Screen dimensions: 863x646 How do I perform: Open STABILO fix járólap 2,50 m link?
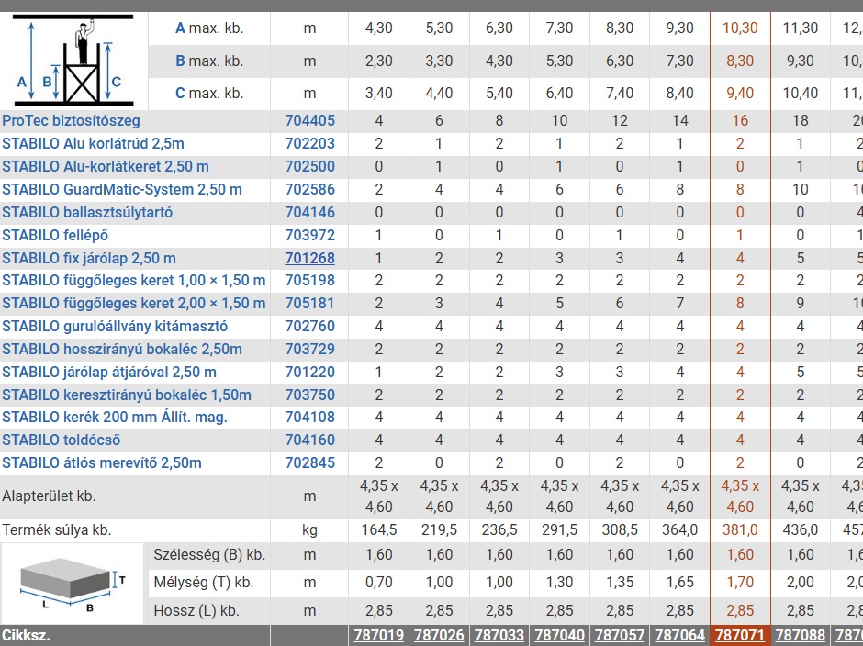pyautogui.click(x=89, y=258)
